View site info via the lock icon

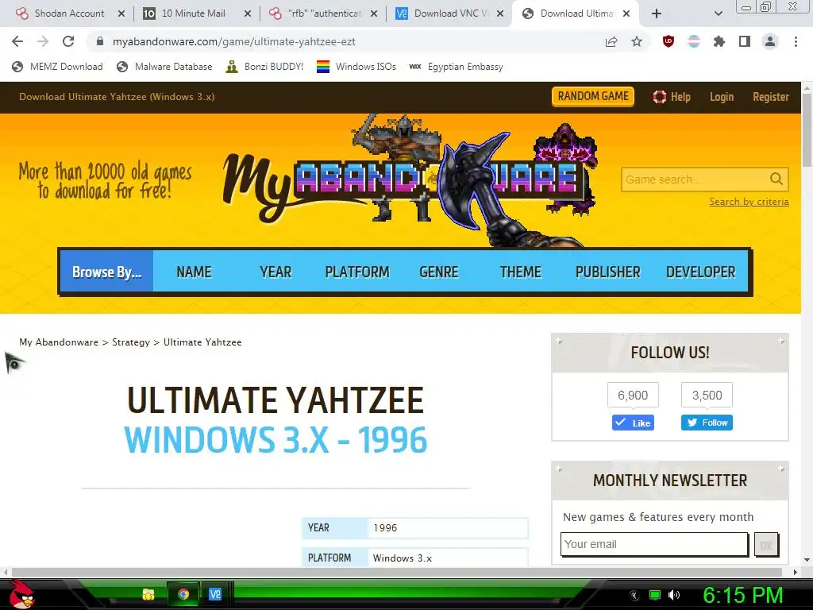[100, 41]
